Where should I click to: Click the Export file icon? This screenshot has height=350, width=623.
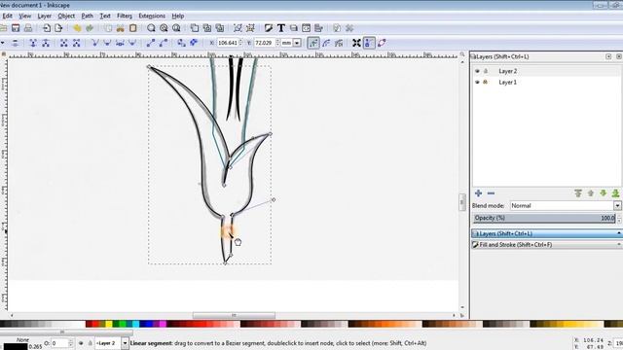click(x=58, y=28)
